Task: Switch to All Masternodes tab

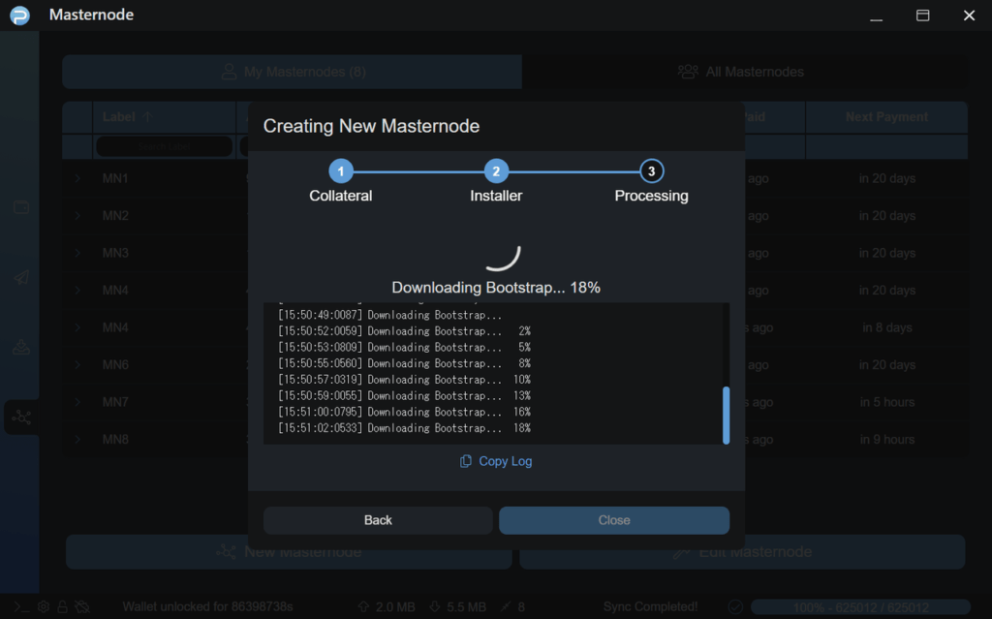Action: pos(742,72)
